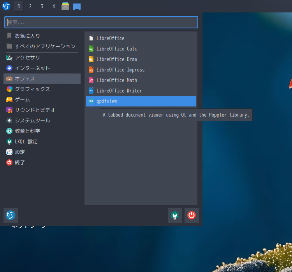
Task: Launch qpdfview document viewer
Action: pos(141,101)
